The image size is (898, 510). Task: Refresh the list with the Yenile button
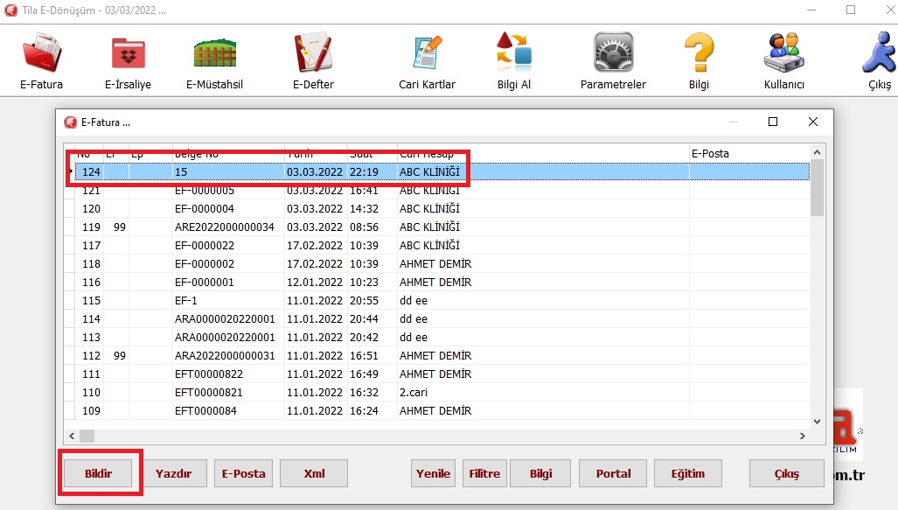433,473
